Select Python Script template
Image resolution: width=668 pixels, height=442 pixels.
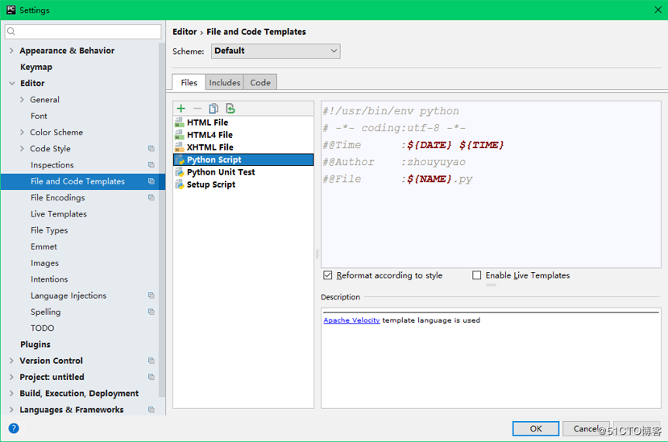coord(243,159)
